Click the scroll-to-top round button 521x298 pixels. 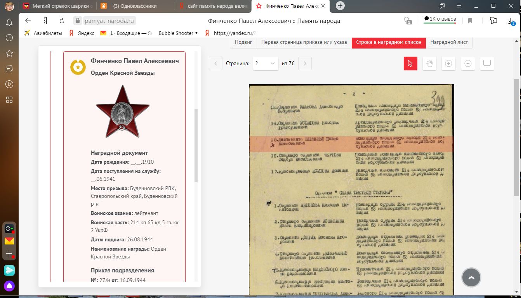click(x=471, y=277)
